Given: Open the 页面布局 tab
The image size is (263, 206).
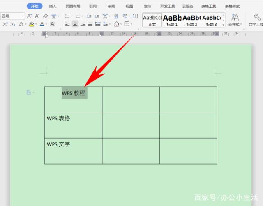Looking at the screenshot, I should coord(73,6).
